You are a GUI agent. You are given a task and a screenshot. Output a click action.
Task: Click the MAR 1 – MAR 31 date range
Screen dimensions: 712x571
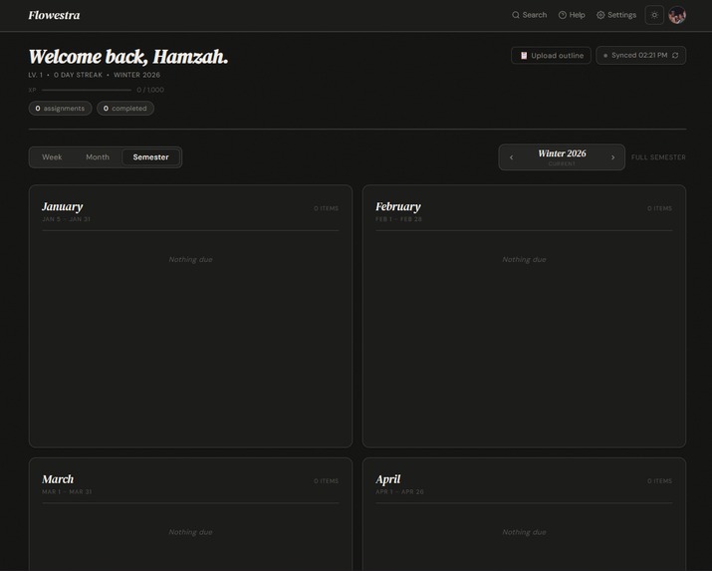(67, 492)
